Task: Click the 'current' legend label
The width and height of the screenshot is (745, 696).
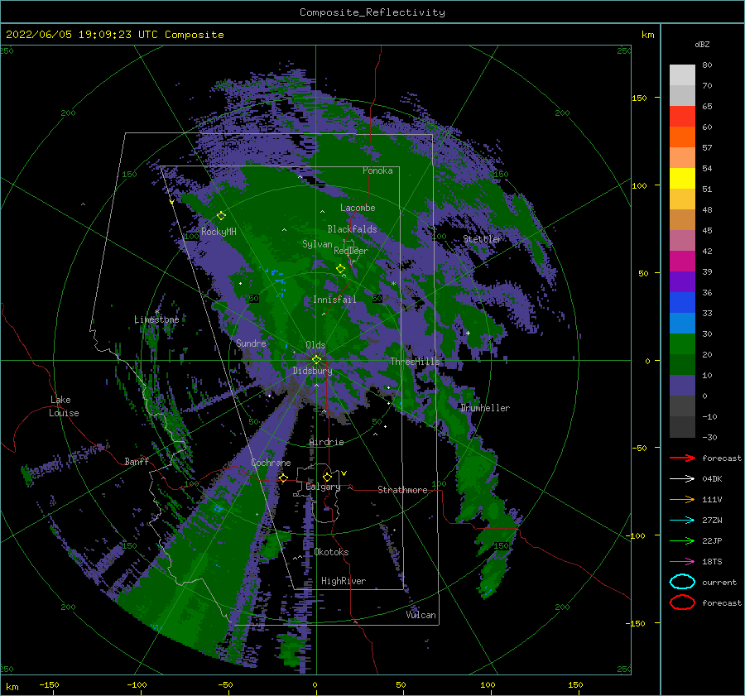Action: 719,582
